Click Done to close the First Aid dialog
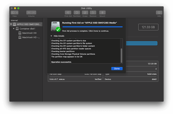 click(x=117, y=69)
